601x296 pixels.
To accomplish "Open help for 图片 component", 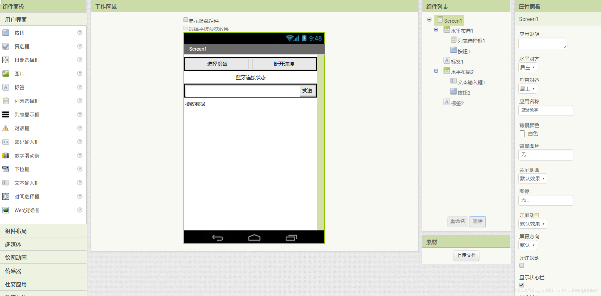I will [x=80, y=74].
